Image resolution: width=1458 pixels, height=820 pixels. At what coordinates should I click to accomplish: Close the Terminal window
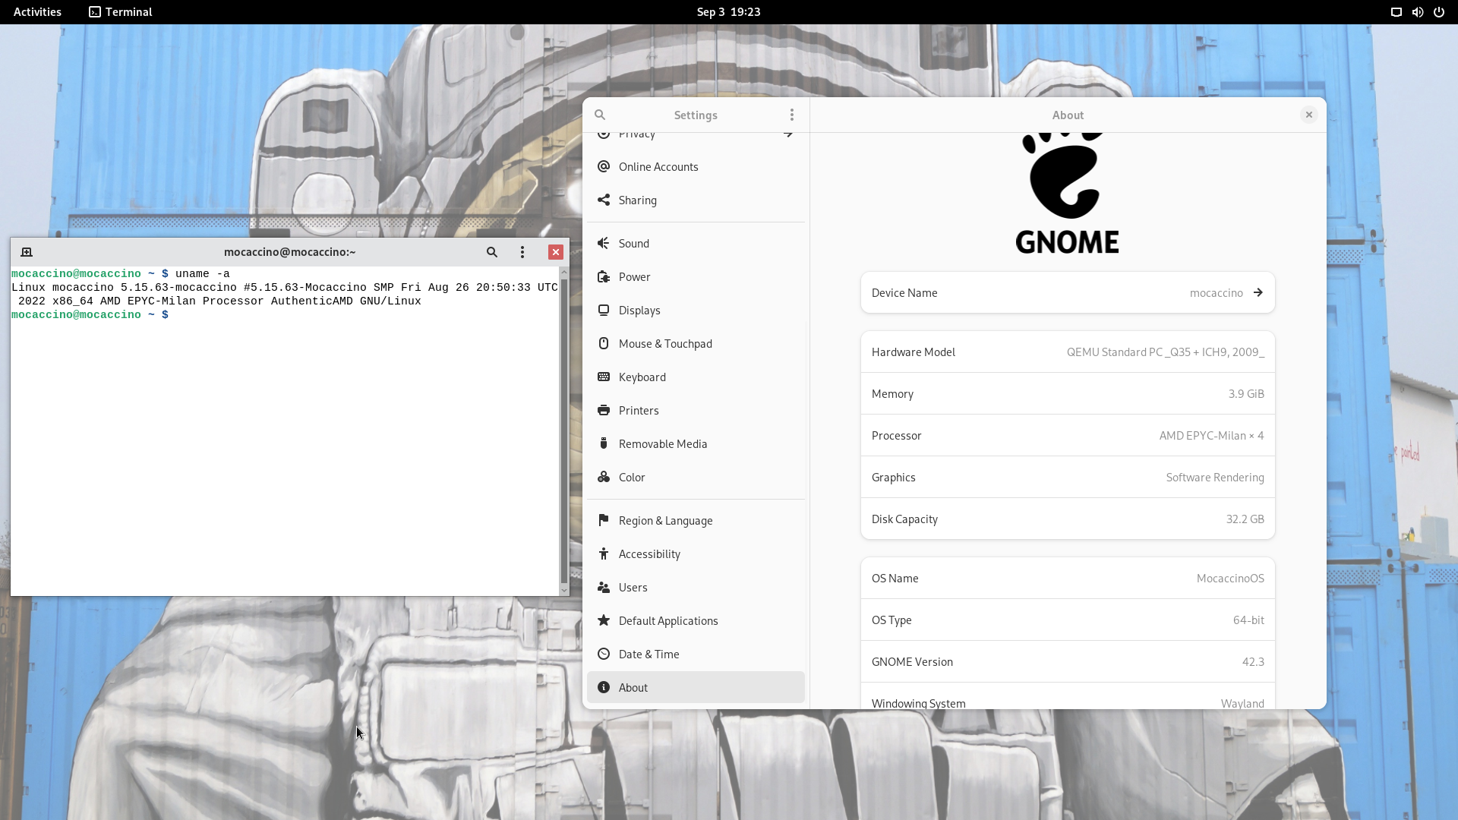[556, 252]
